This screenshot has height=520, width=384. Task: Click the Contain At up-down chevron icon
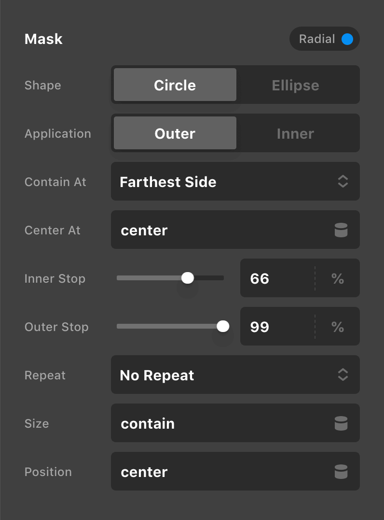(x=343, y=182)
